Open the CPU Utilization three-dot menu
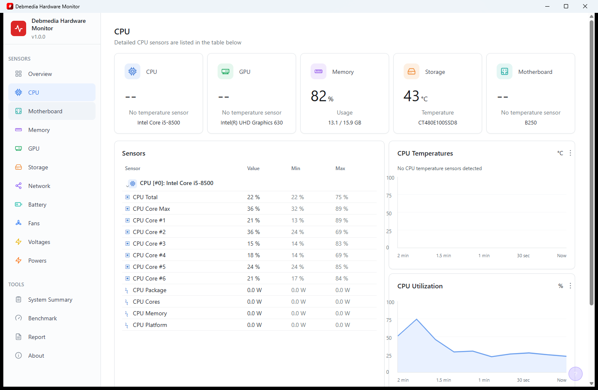Image resolution: width=598 pixels, height=390 pixels. (x=570, y=286)
